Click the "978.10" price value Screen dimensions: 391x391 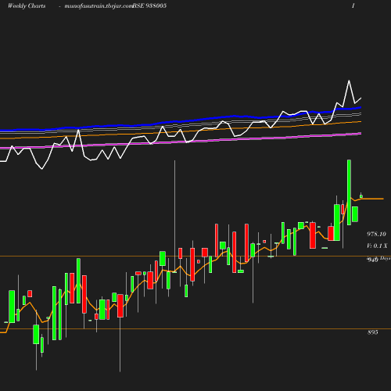pos(376,234)
